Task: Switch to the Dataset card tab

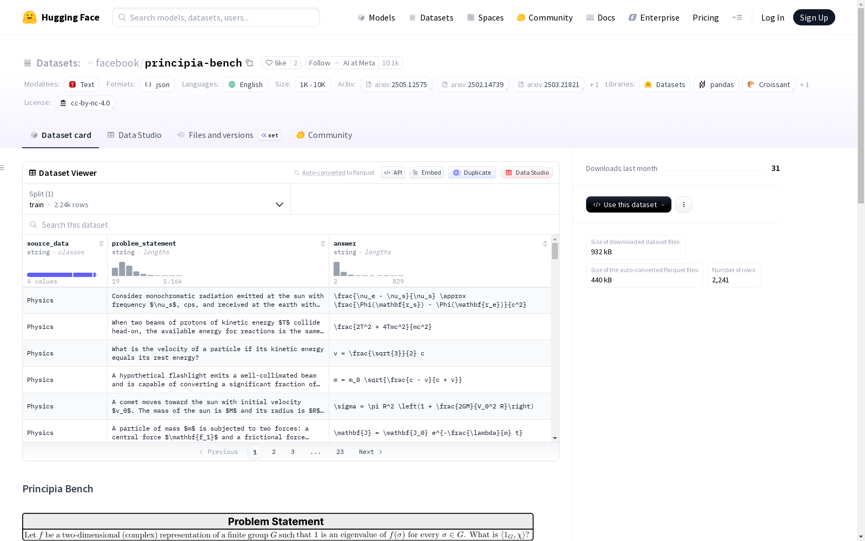Action: click(x=61, y=135)
